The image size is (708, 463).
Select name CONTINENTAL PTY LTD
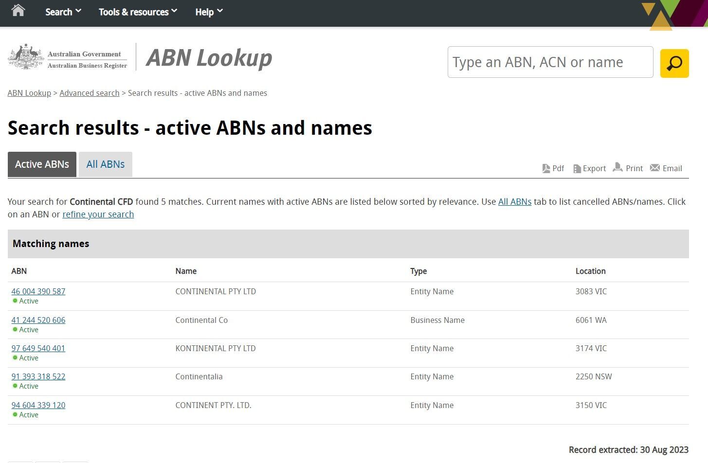click(x=216, y=291)
